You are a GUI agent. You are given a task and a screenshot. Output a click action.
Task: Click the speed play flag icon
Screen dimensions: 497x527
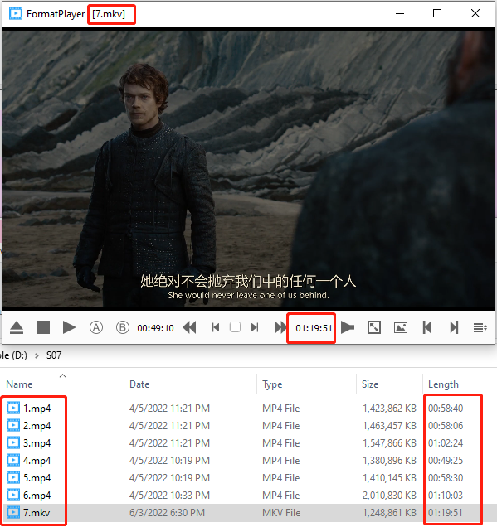[348, 327]
